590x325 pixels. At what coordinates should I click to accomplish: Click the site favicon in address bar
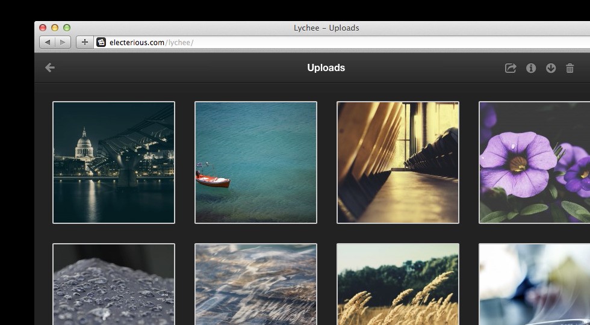point(101,42)
